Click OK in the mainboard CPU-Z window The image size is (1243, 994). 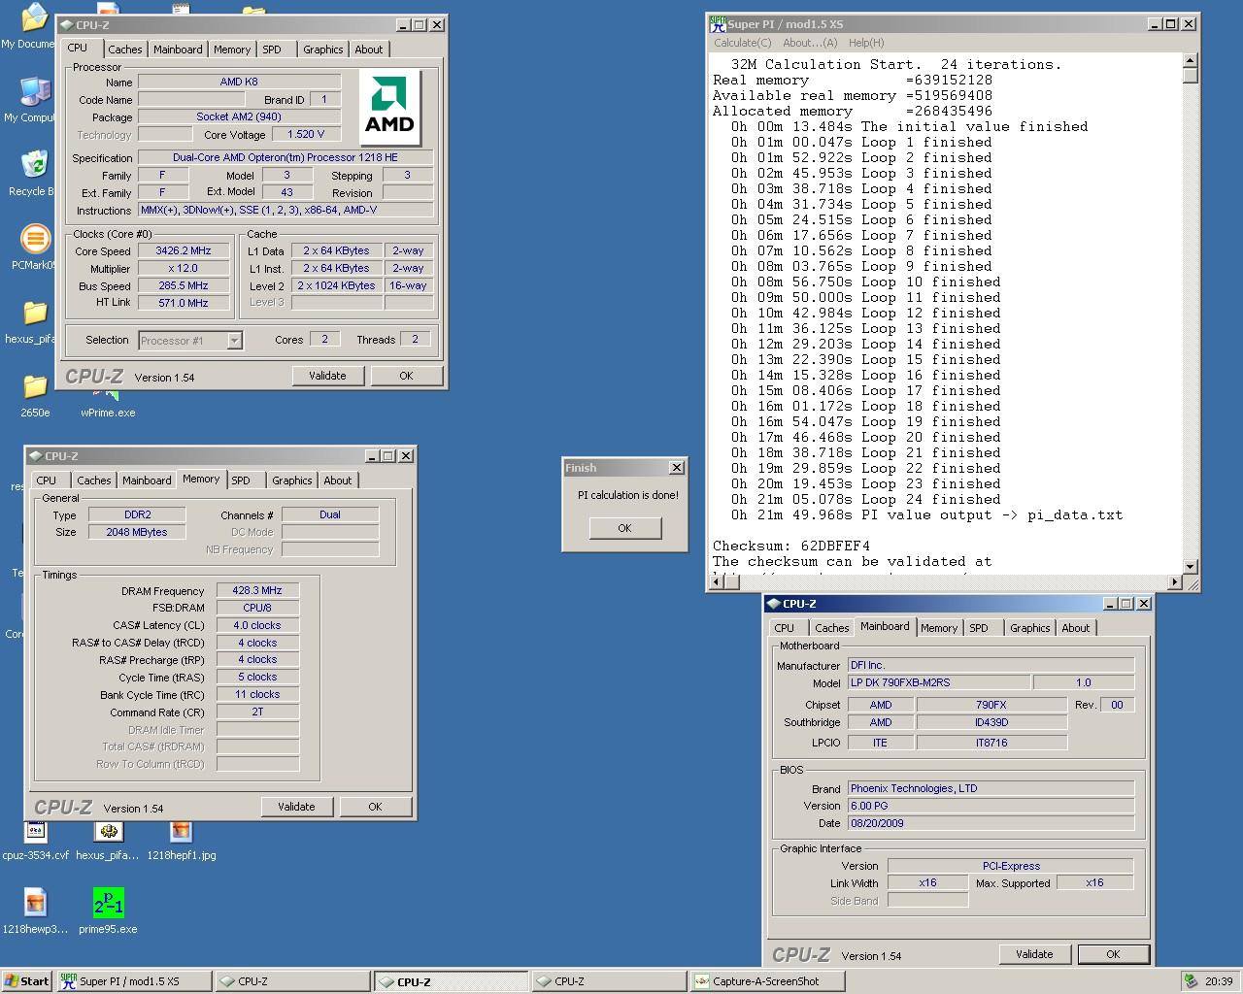1113,954
